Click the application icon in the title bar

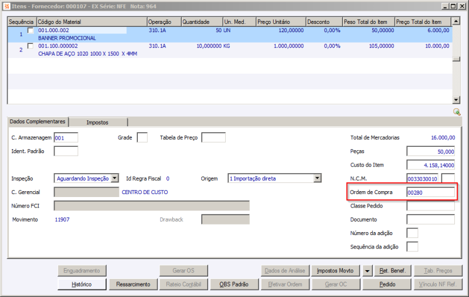click(x=6, y=6)
